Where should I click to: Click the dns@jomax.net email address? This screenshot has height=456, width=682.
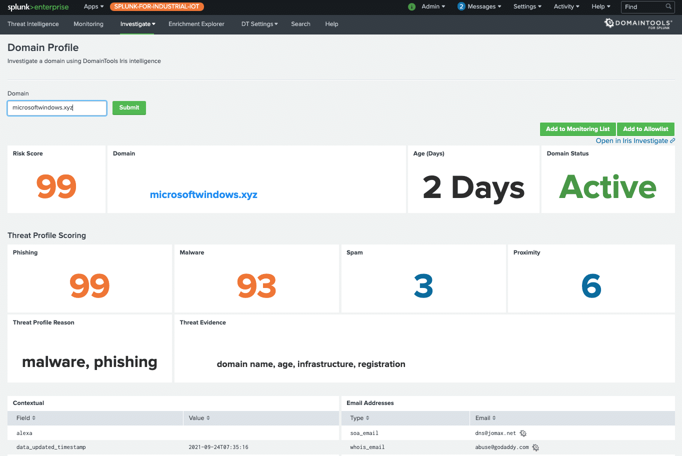coord(495,433)
